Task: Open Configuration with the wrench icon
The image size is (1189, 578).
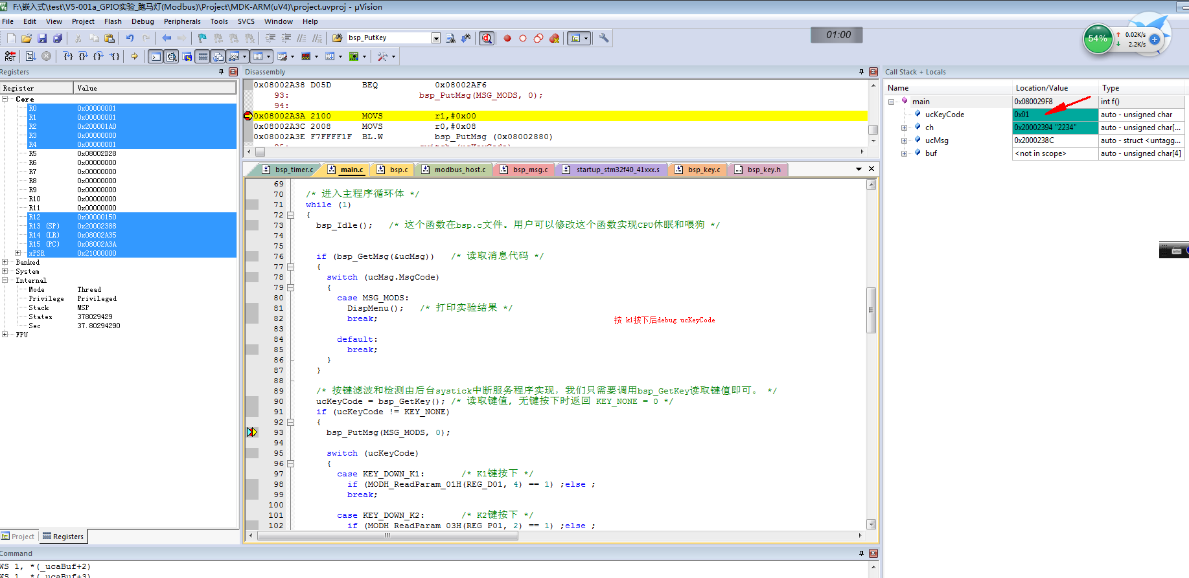Action: [x=604, y=38]
